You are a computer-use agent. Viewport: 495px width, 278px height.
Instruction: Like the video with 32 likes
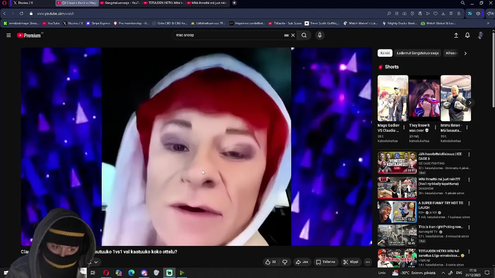coord(270,262)
